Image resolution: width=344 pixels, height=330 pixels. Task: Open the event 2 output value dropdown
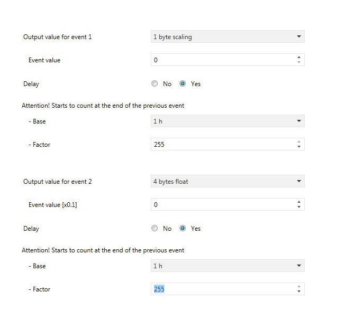coord(228,182)
